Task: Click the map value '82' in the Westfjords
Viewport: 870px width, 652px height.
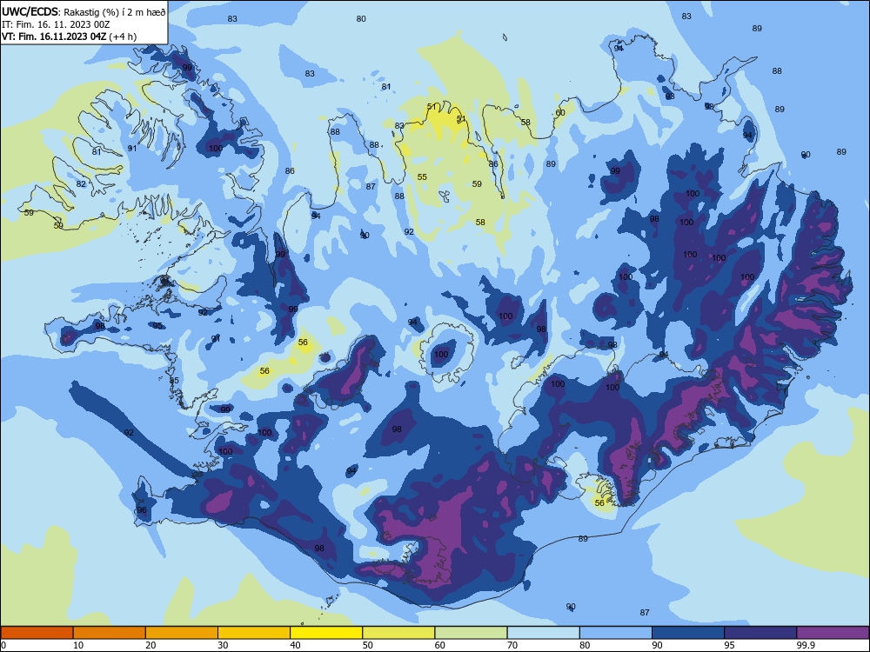Action: pos(81,184)
